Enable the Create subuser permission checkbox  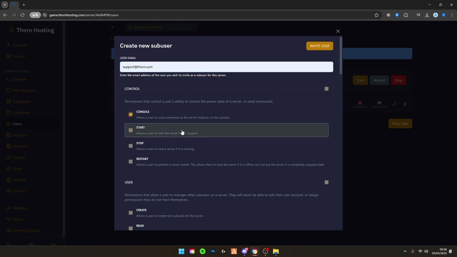(x=131, y=213)
